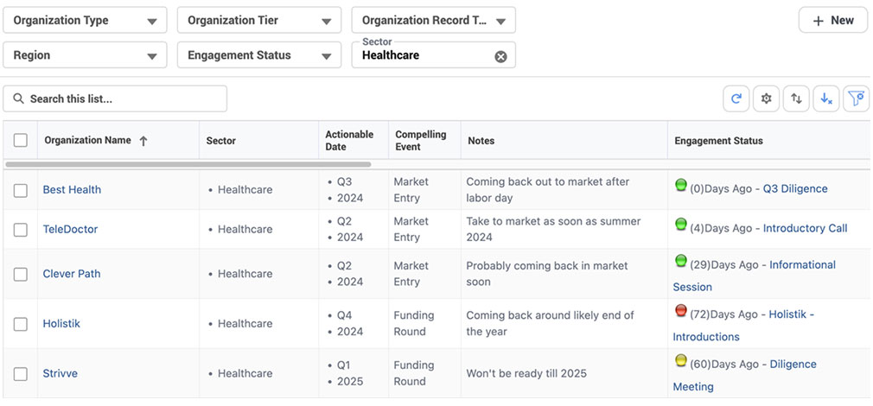Image resolution: width=873 pixels, height=406 pixels.
Task: Click the New button
Action: coord(832,21)
